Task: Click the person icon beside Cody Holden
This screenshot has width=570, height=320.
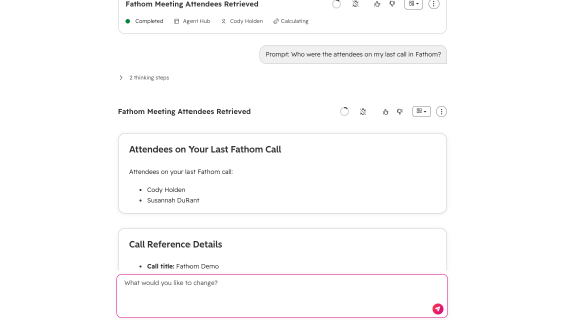Action: pos(224,21)
